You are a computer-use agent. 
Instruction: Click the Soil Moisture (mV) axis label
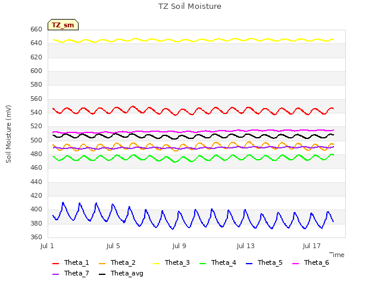[8, 134]
